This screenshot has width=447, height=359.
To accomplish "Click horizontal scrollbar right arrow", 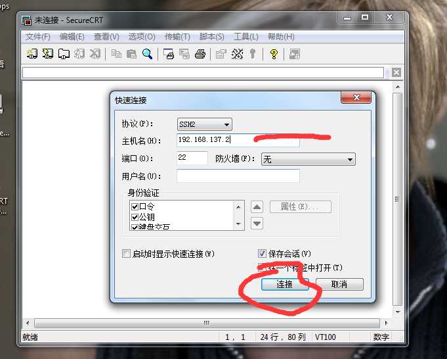I will pyautogui.click(x=386, y=323).
